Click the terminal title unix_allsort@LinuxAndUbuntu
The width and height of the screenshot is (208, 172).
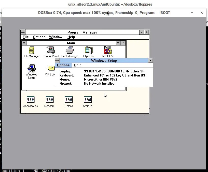pos(110,4)
